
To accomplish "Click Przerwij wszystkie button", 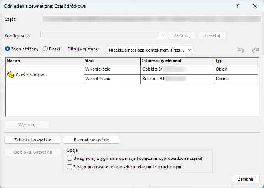I will pos(92,140).
